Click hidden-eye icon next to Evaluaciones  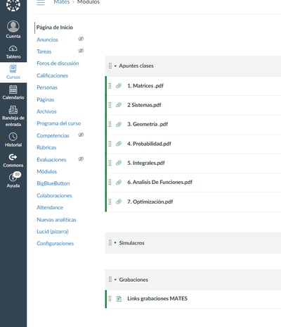[81, 159]
